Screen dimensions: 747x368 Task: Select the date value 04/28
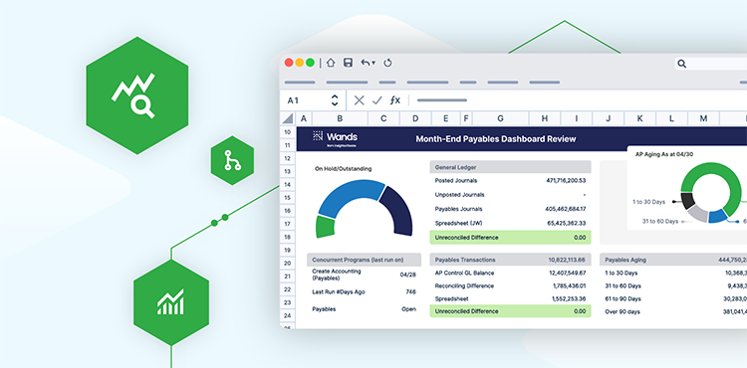pos(407,275)
